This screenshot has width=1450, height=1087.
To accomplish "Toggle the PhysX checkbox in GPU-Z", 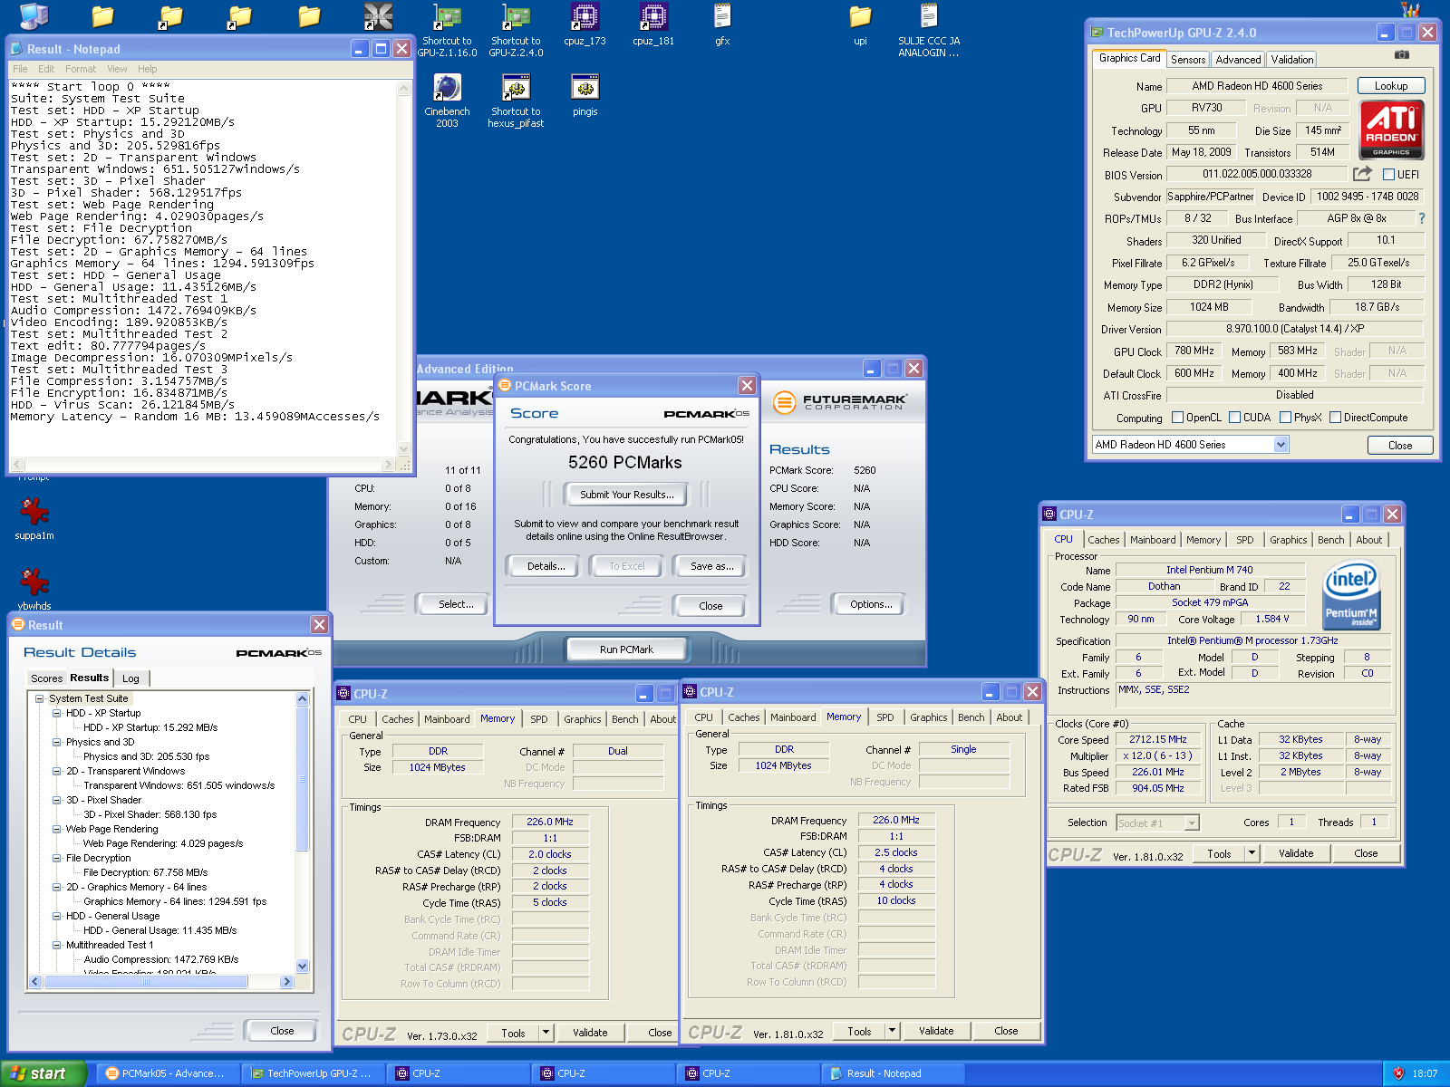I will (1285, 418).
